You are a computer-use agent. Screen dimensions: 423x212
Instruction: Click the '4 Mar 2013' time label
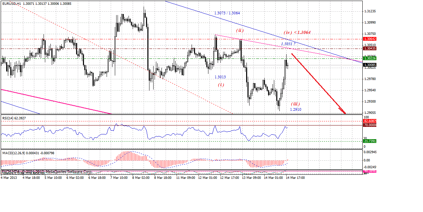pos(8,178)
